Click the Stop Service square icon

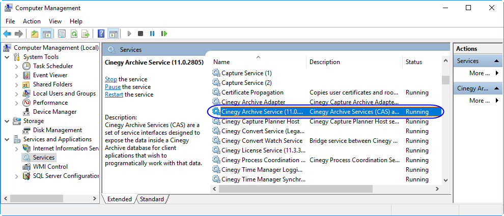point(141,34)
